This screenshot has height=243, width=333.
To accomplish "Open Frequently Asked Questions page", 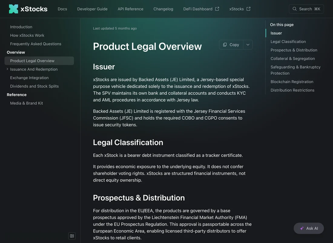I will click(x=36, y=44).
